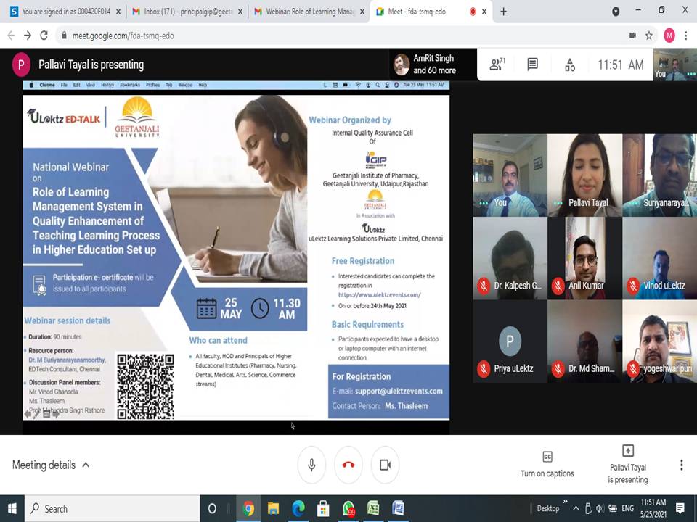Image resolution: width=697 pixels, height=522 pixels.
Task: Open the Chrome profile avatar M
Action: pos(669,36)
